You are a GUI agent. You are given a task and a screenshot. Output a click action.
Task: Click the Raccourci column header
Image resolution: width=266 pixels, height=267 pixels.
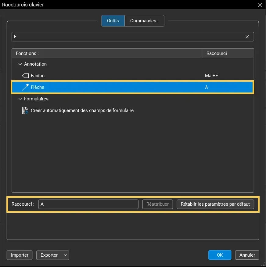pyautogui.click(x=216, y=53)
